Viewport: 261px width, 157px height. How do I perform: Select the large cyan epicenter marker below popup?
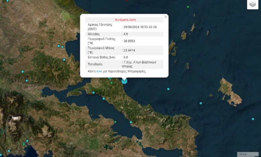click(124, 81)
